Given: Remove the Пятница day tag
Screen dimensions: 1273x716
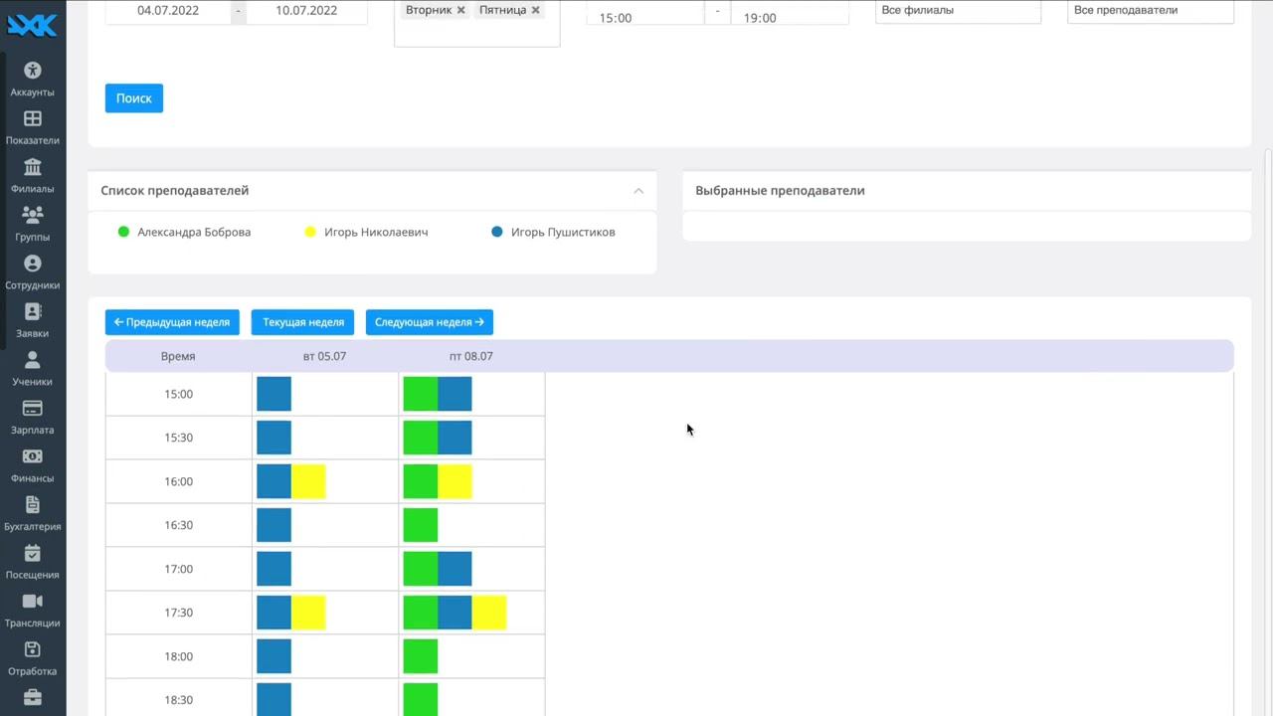Looking at the screenshot, I should pos(535,10).
